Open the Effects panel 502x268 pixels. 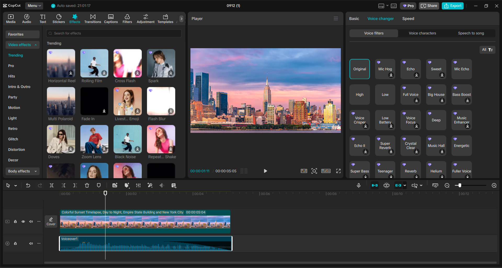(75, 18)
